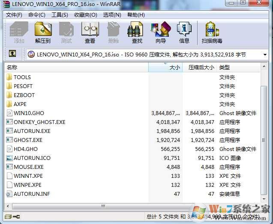Click the 测试 (Test) toolbar icon
273x224 pixels.
(x=66, y=32)
